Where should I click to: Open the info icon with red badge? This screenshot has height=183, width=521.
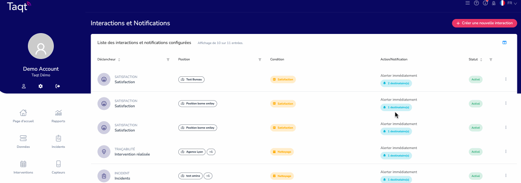(485, 3)
